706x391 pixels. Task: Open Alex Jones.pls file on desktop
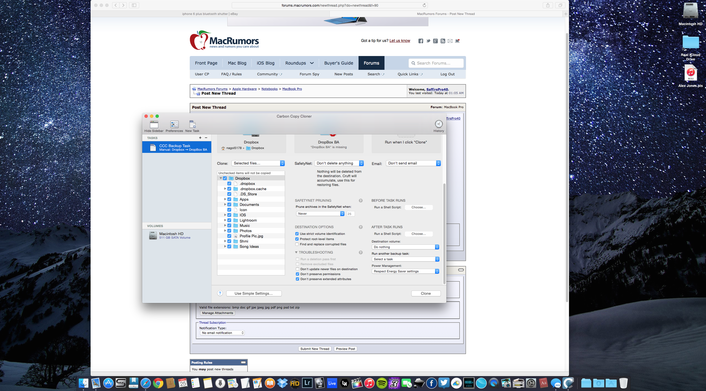point(690,73)
